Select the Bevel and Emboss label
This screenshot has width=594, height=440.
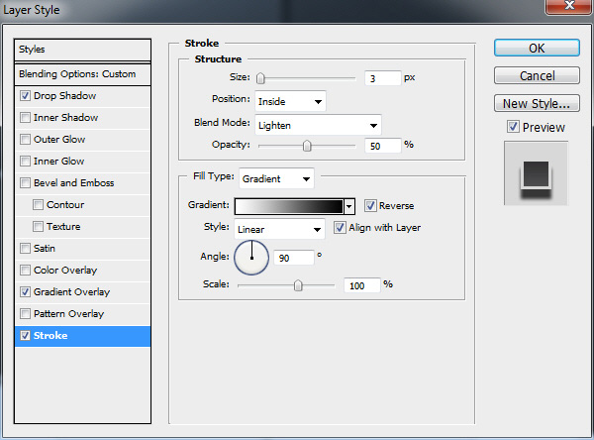coord(74,182)
